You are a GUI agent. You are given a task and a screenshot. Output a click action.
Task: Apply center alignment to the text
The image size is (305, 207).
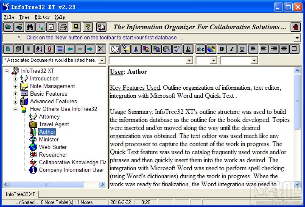(284, 49)
